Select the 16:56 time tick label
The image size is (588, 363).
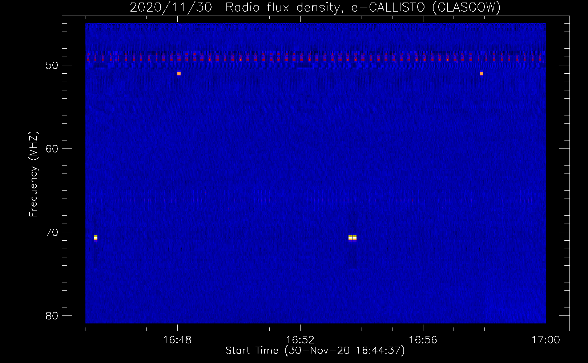pos(423,340)
